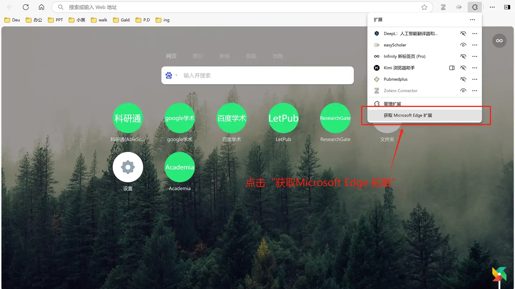
Task: Select Infinity 新标签页 (Pro) extension entry
Action: coord(404,56)
